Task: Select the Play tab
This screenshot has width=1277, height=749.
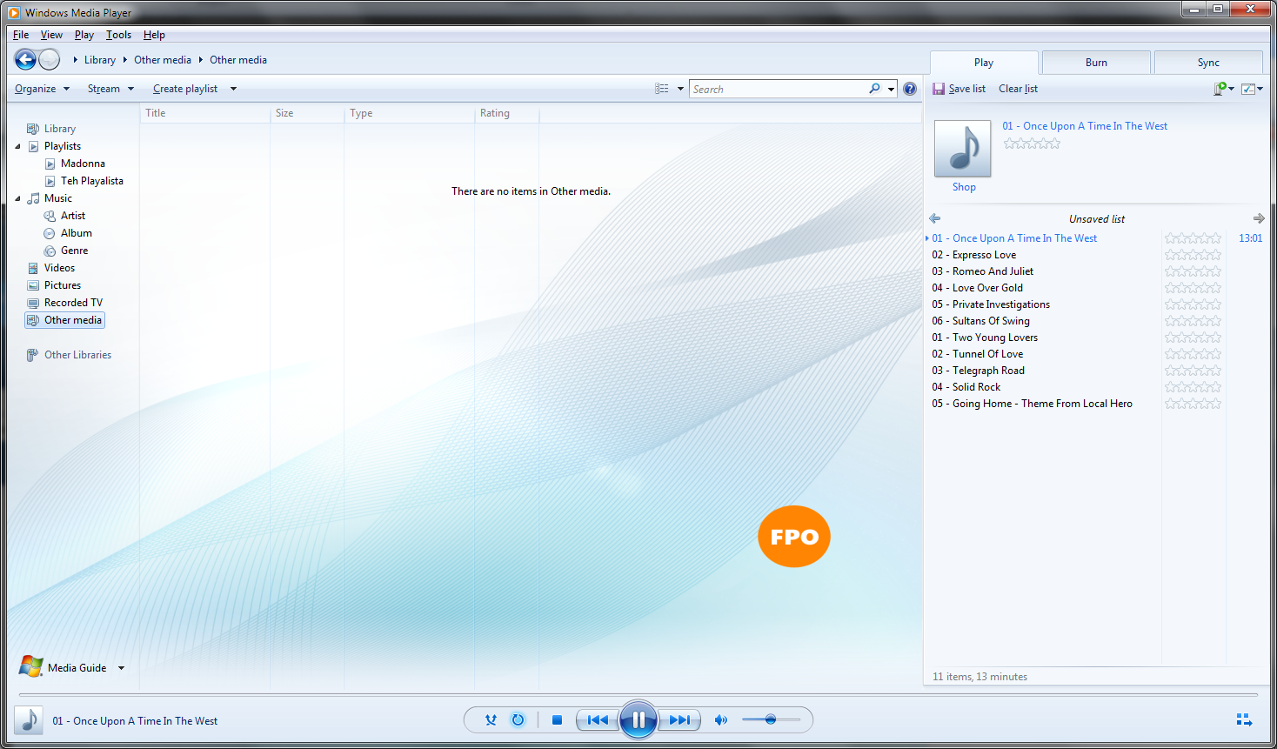Action: [x=984, y=63]
